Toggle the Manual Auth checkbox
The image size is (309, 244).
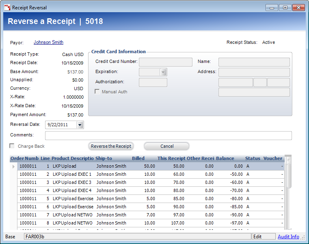click(x=97, y=92)
